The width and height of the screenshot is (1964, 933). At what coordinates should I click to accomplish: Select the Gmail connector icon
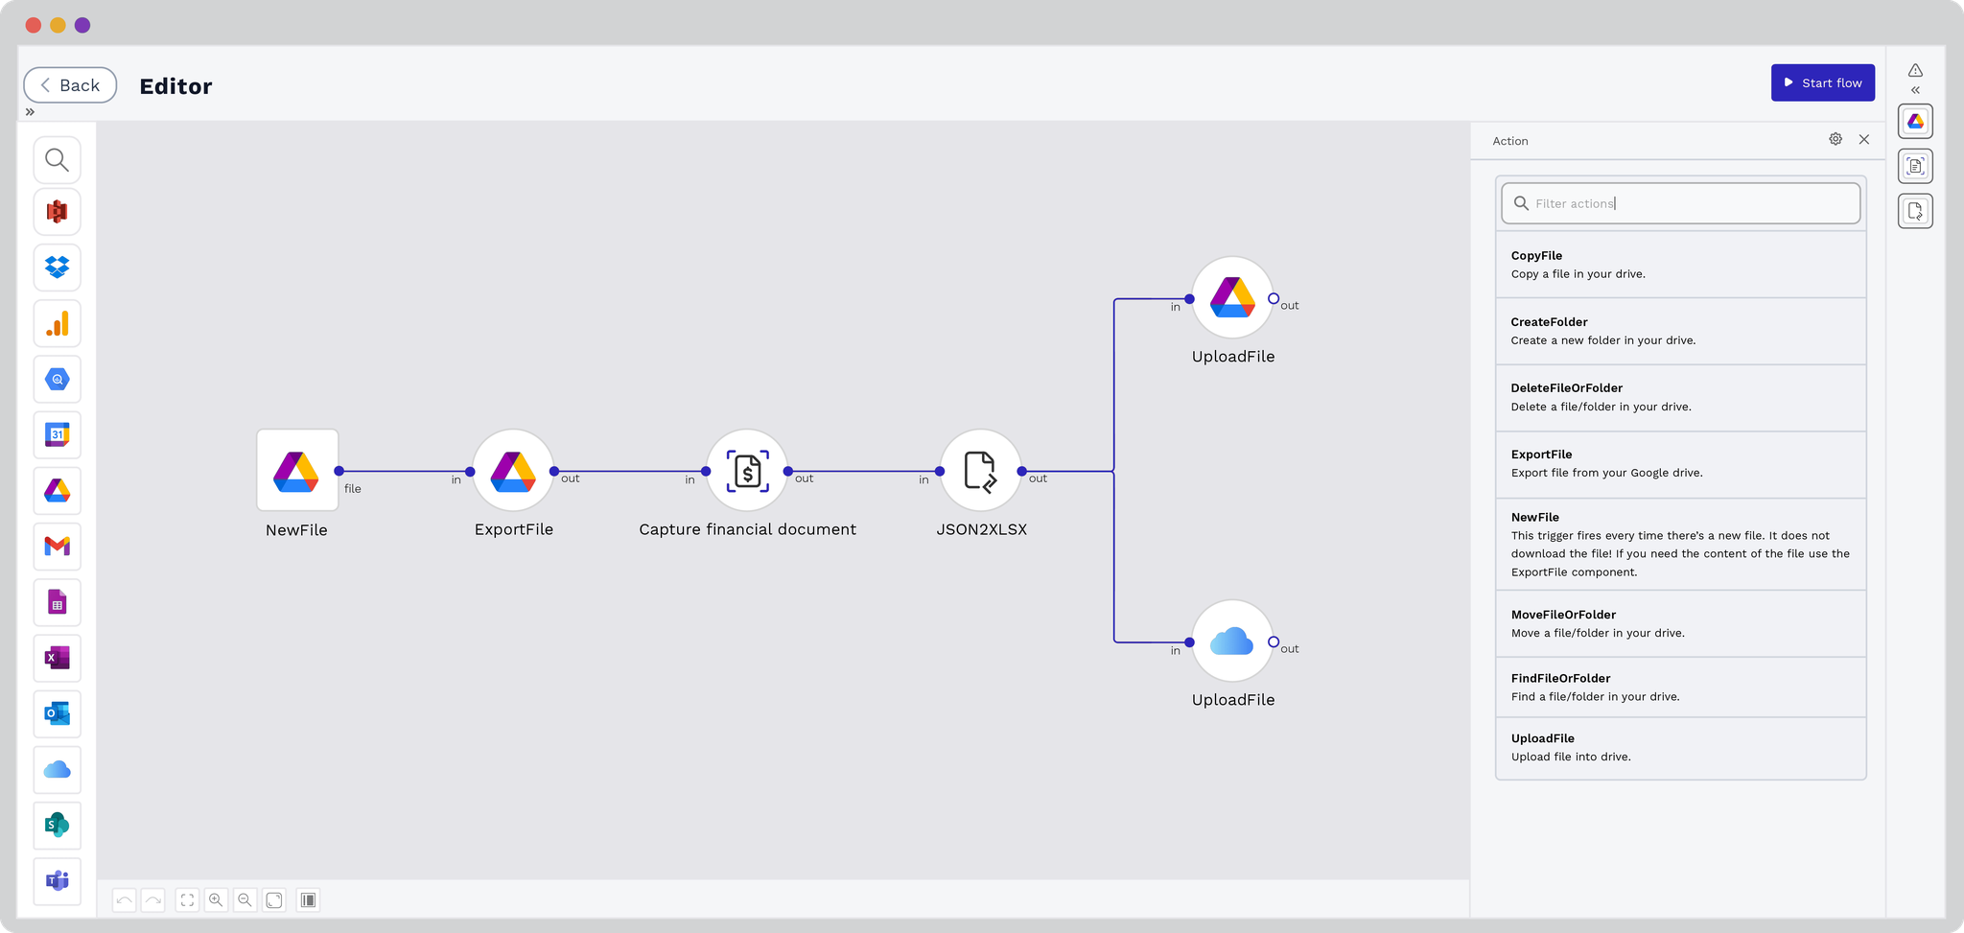(x=58, y=547)
